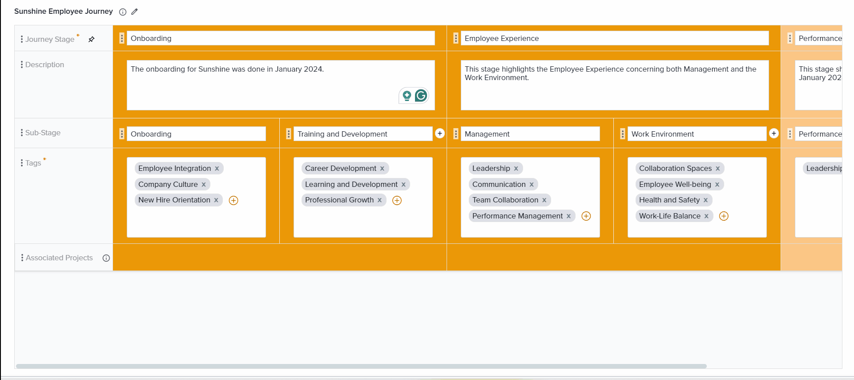Edit the Work Environment sub-stage field

point(696,134)
